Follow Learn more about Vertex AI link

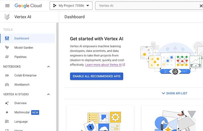pyautogui.click(x=103, y=65)
